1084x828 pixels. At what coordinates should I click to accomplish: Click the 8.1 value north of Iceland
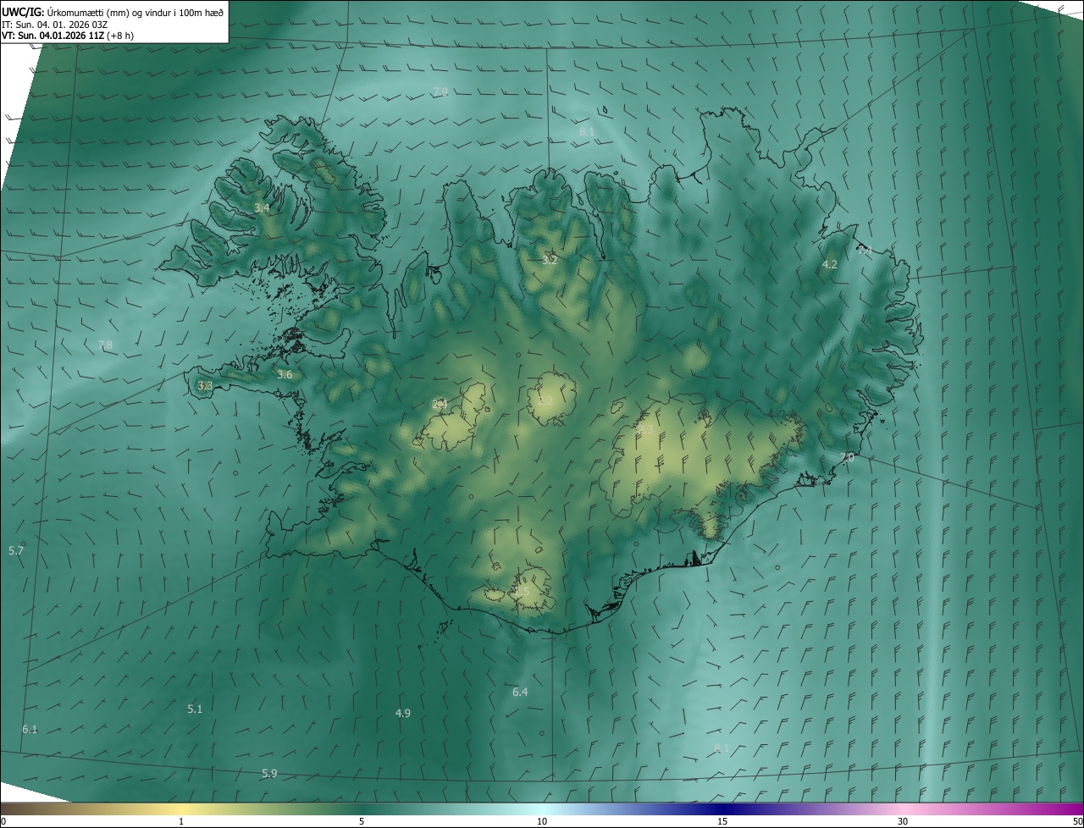pyautogui.click(x=587, y=132)
